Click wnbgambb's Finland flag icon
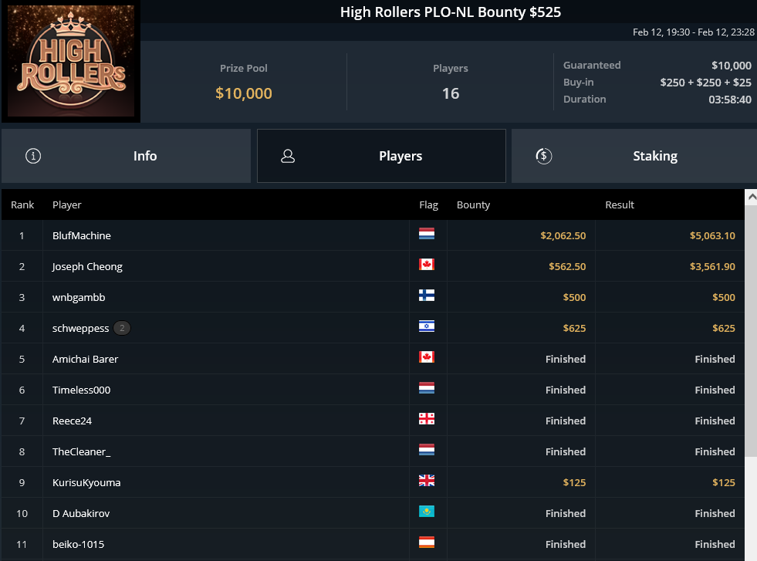The image size is (757, 561). click(x=426, y=296)
